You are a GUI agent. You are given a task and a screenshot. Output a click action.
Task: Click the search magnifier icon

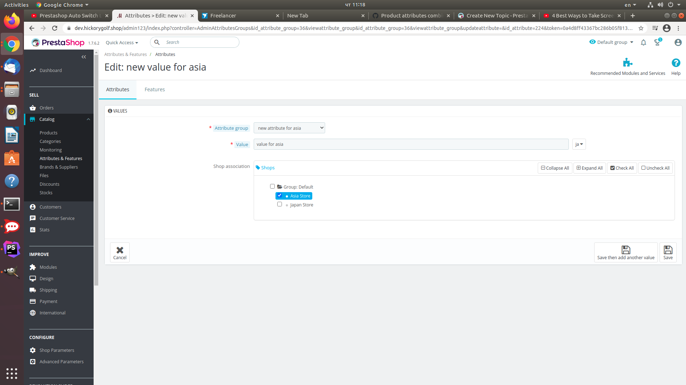point(157,42)
